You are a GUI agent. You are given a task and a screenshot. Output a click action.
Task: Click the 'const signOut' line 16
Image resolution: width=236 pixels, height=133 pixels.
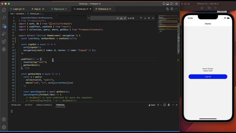tap(38, 44)
